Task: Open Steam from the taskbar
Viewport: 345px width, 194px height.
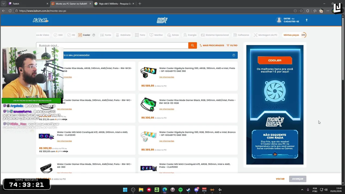Action: (188, 190)
